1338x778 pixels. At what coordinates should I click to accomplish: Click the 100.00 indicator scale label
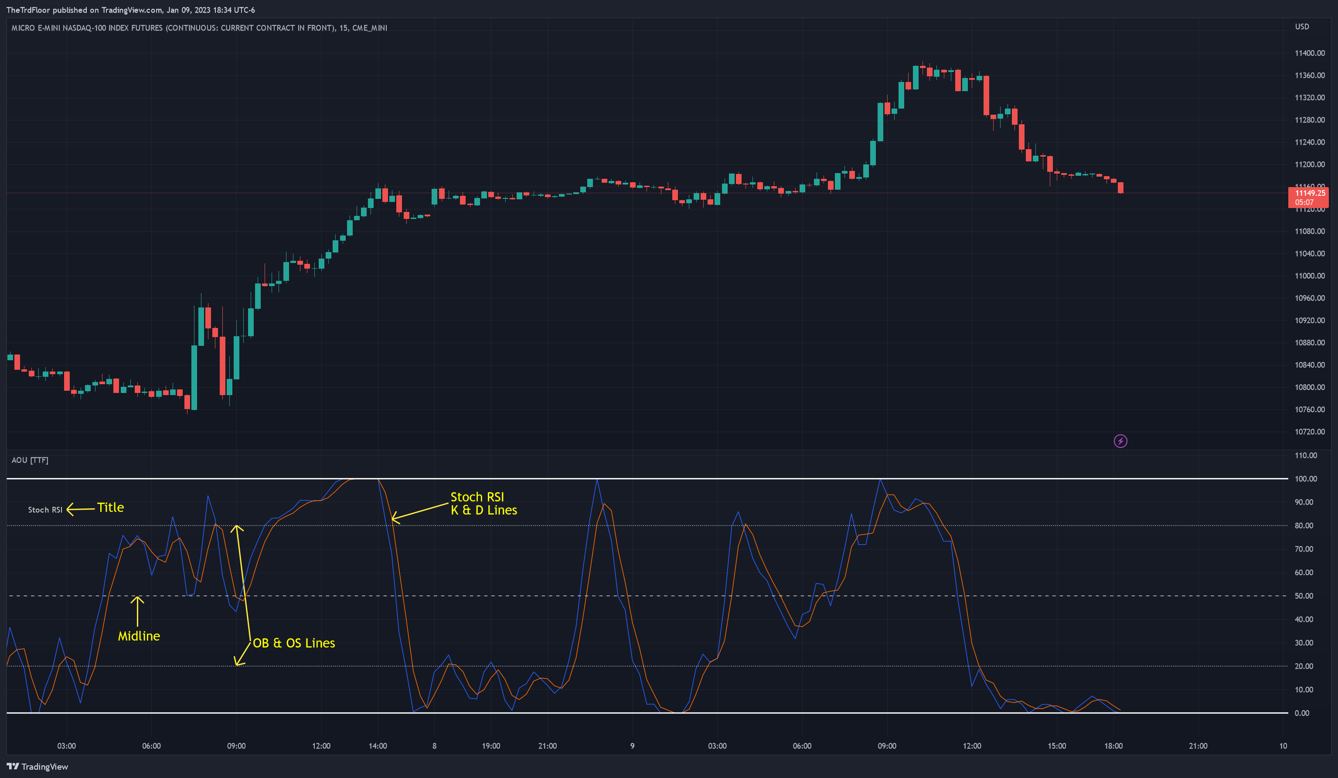click(x=1306, y=478)
